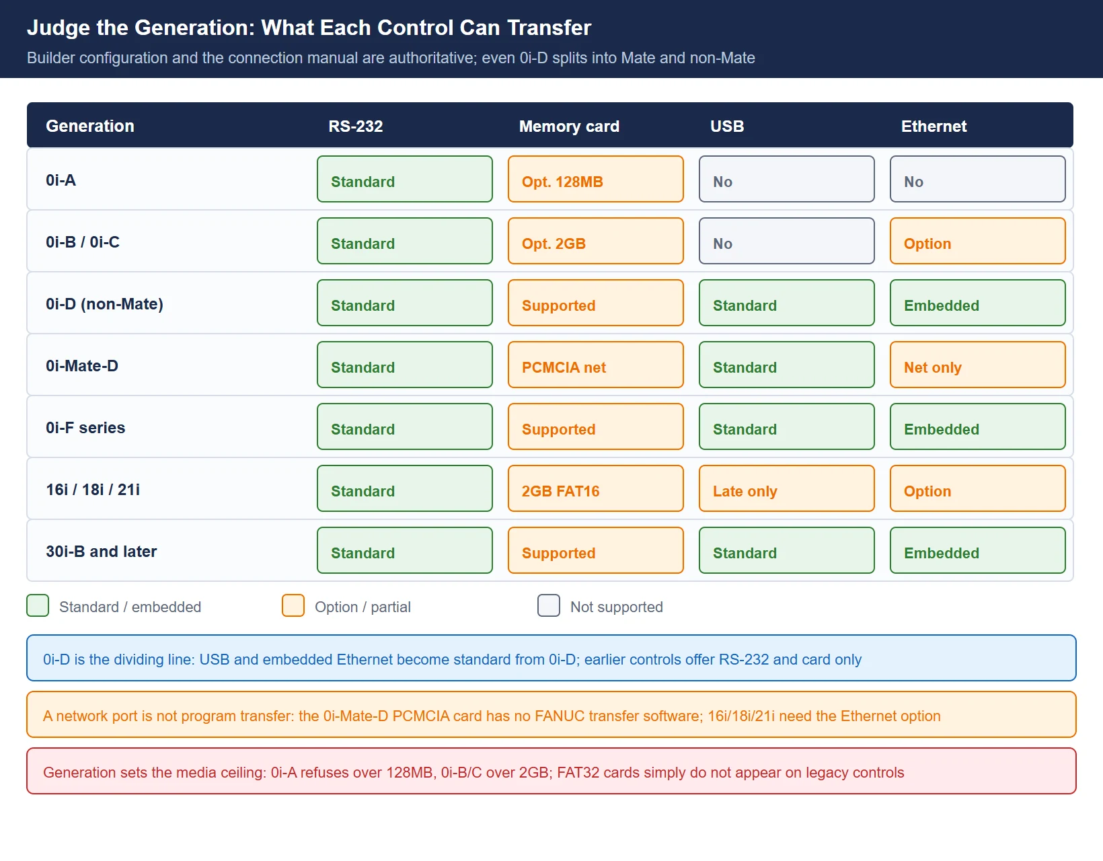Select the Generation column header
This screenshot has width=1103, height=861.
click(x=90, y=126)
